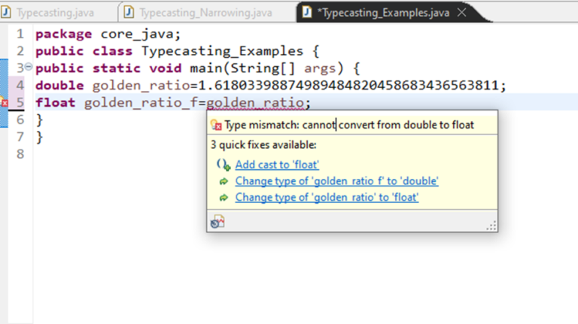This screenshot has height=324, width=578.
Task: Click the green arrow icon beside 'golden_ratio_f' fix
Action: pyautogui.click(x=224, y=181)
